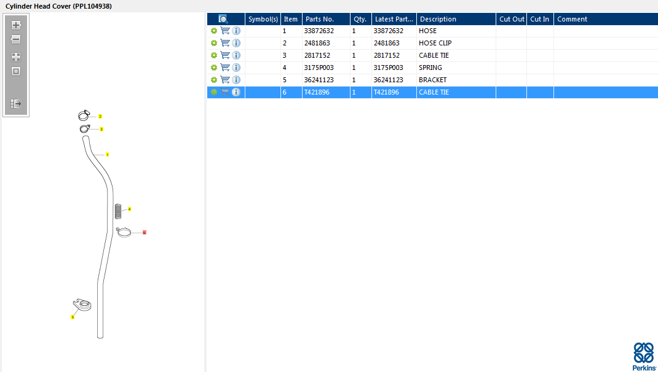Screen dimensions: 658x372
Task: Zoom out on the diagram with minus icon
Action: coord(16,40)
